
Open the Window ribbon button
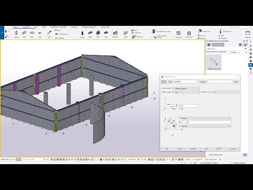click(x=248, y=34)
